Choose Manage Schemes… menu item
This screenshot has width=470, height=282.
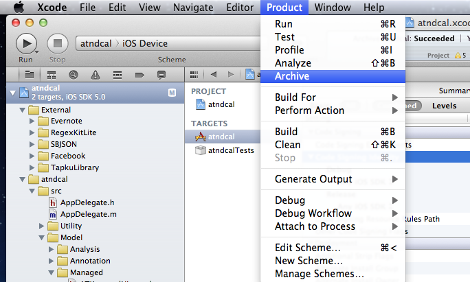point(333,274)
